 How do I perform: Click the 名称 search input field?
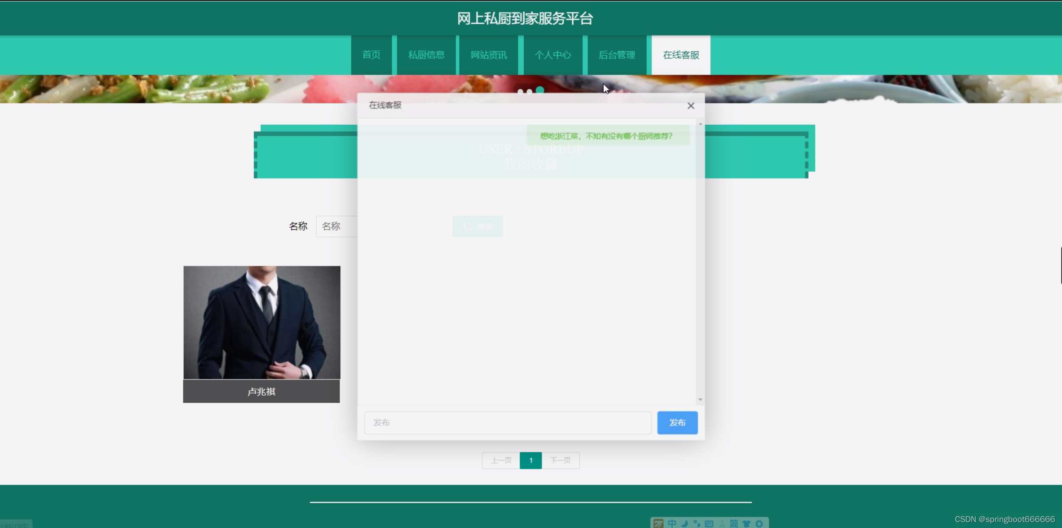tap(337, 226)
